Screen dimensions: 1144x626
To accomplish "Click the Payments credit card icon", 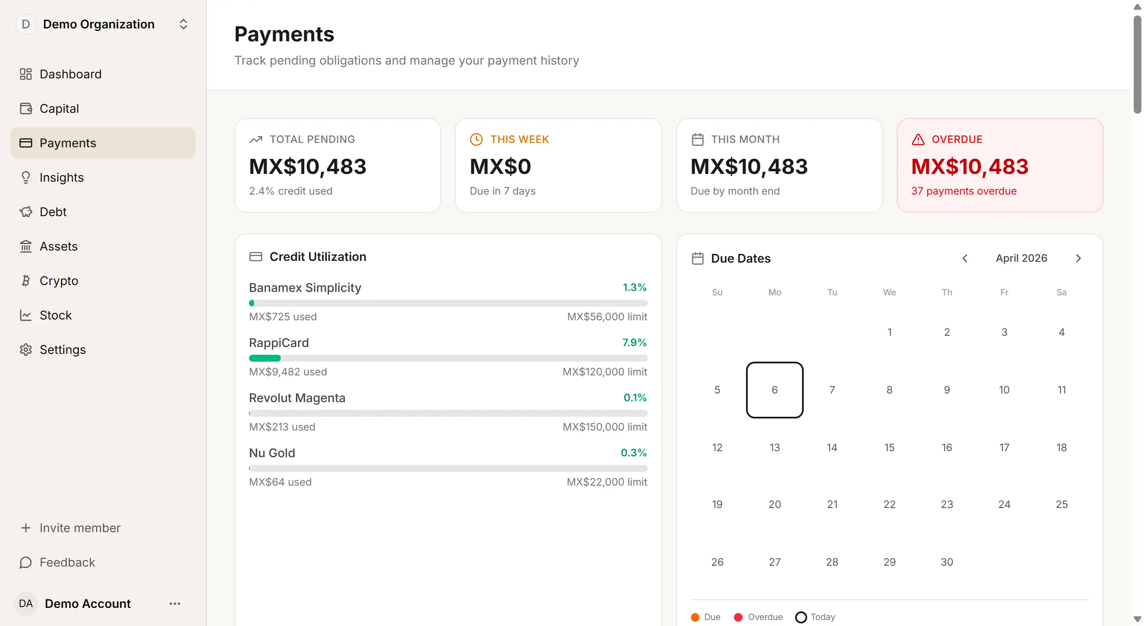I will coord(26,143).
